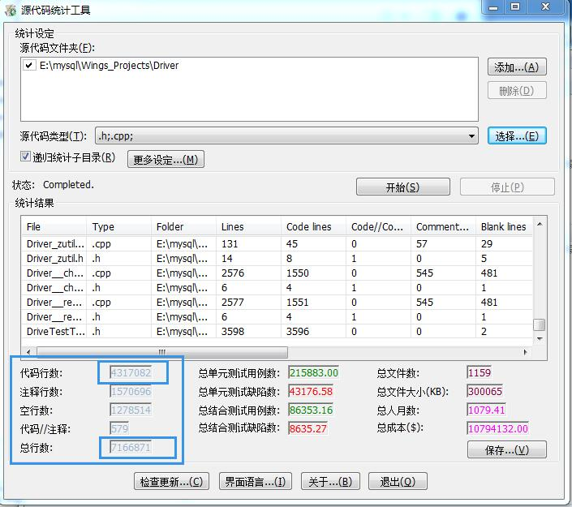This screenshot has width=572, height=507.
Task: Click 总文件大小(KB) field showing 300065
Action: point(485,391)
